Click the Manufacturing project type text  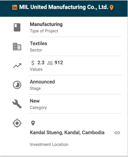click(x=46, y=24)
